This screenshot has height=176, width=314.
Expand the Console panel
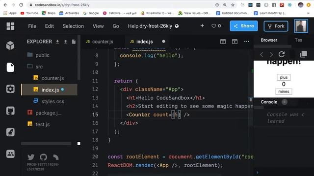(269, 102)
